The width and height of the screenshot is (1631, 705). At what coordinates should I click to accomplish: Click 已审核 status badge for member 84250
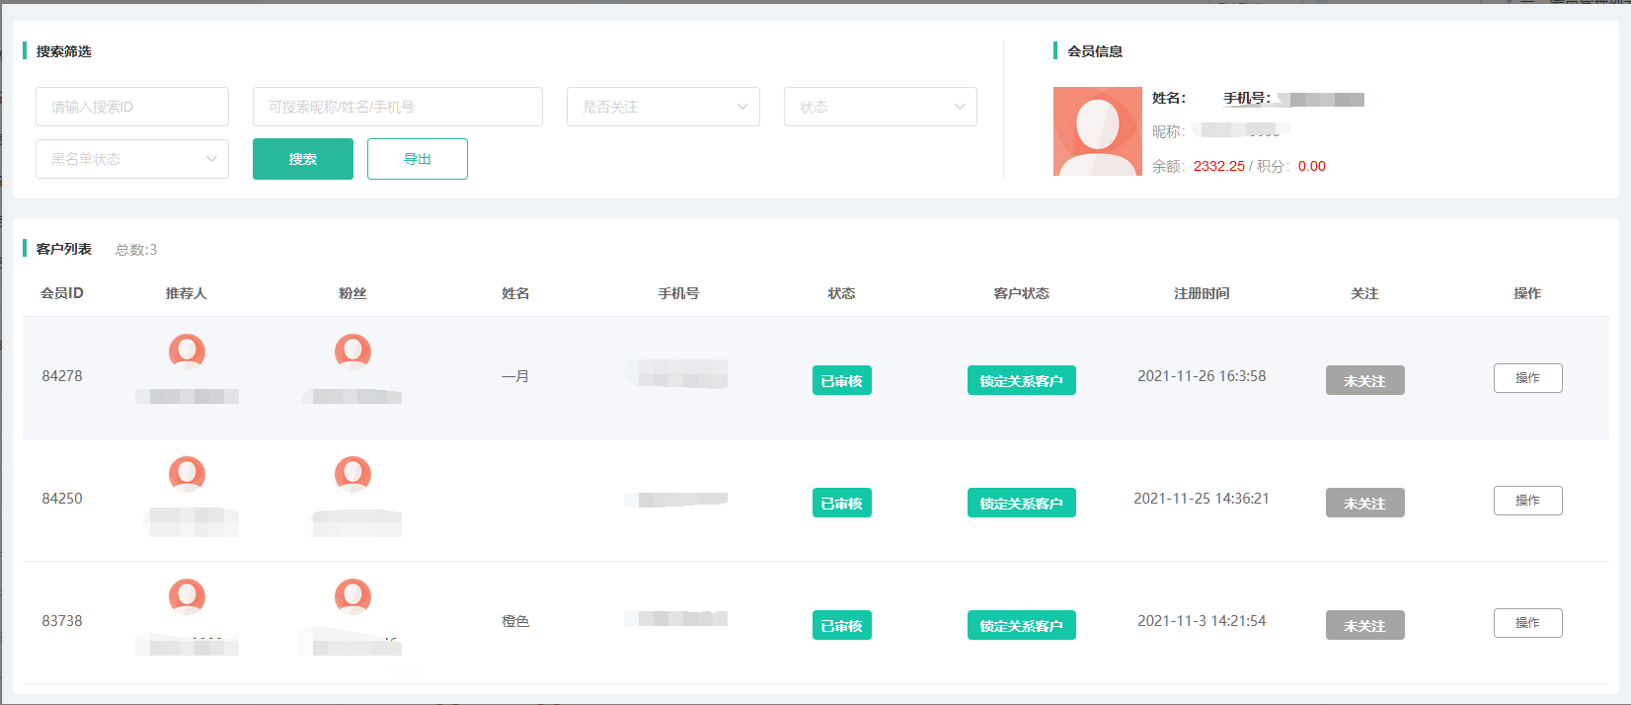point(841,503)
